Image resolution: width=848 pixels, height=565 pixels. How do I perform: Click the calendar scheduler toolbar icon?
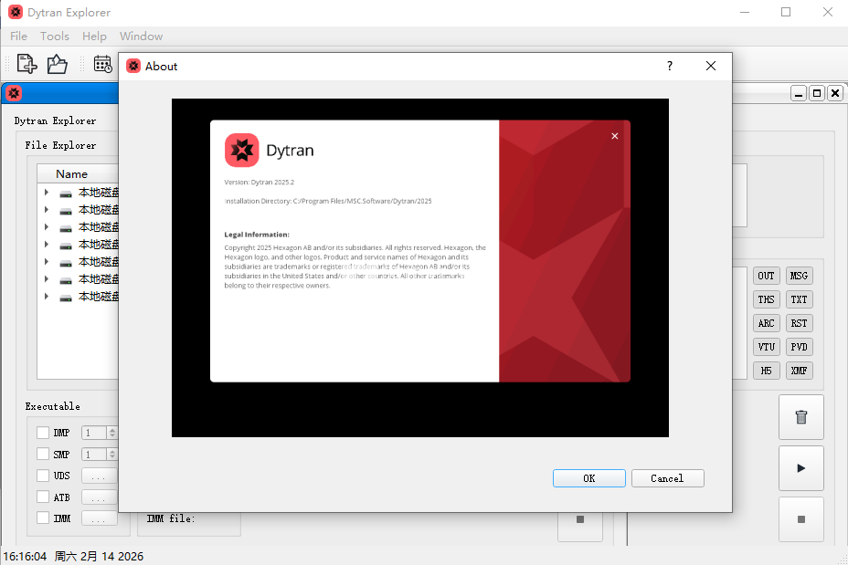[x=102, y=64]
